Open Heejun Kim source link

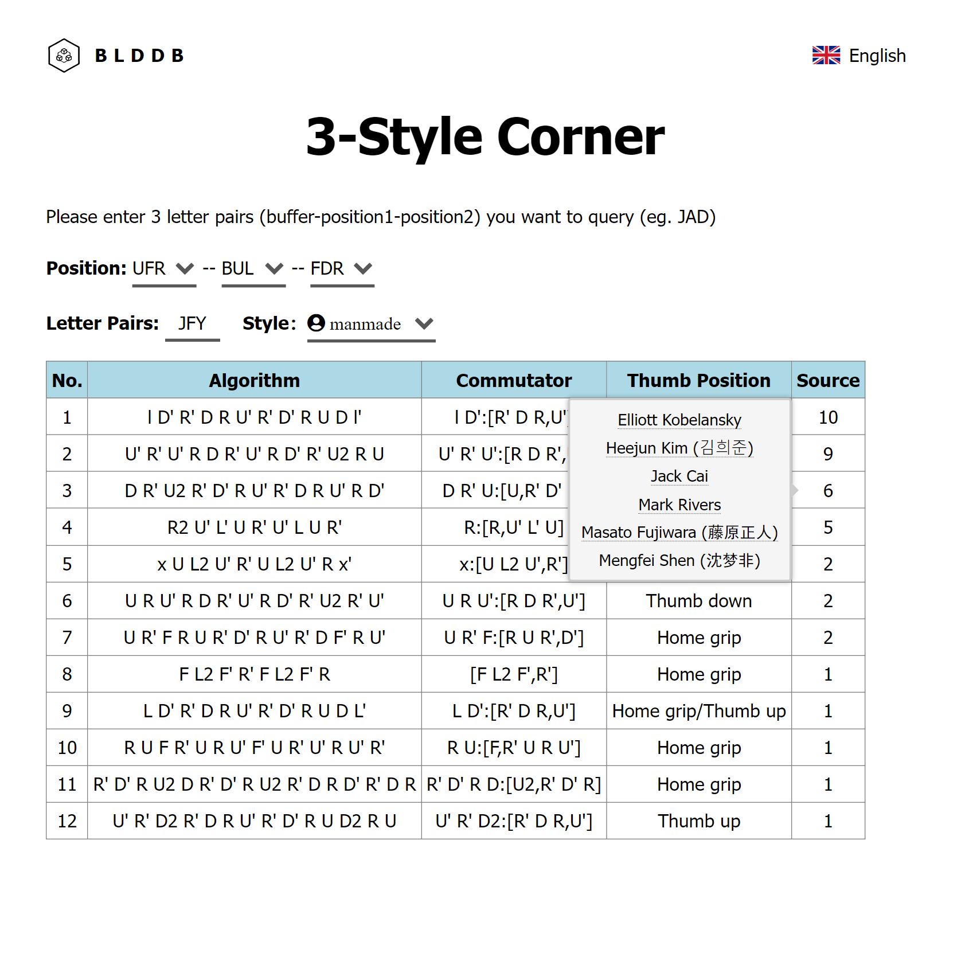tap(679, 448)
